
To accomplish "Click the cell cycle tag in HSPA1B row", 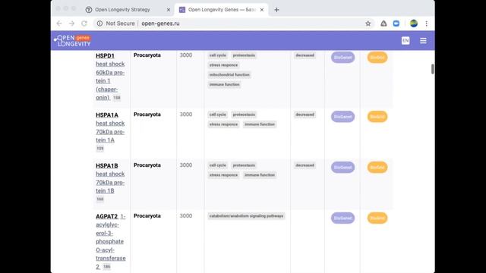I will (218, 165).
